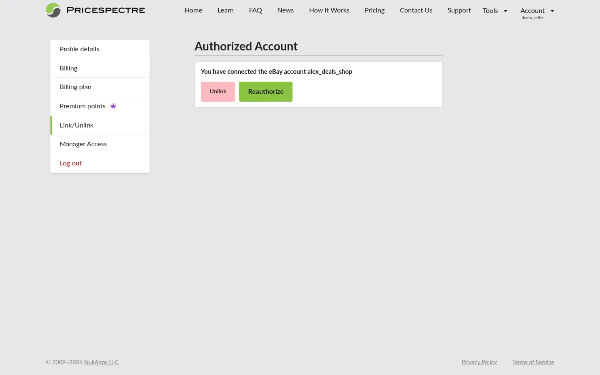The height and width of the screenshot is (375, 600).
Task: Go to the Pricing page
Action: point(375,10)
